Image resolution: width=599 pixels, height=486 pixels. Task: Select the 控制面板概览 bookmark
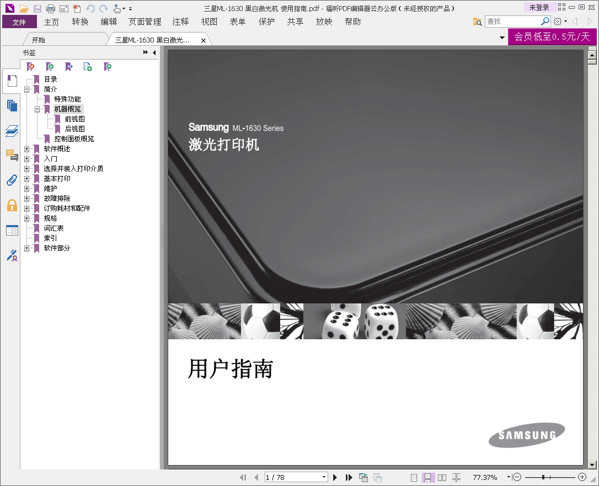click(74, 139)
